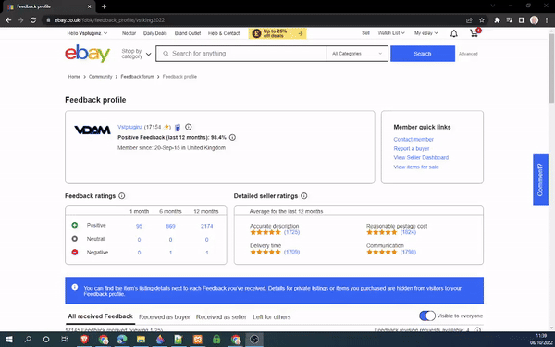Click the eBay logo

pyautogui.click(x=88, y=54)
